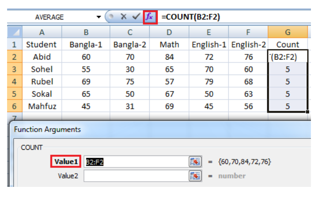The image size is (318, 205).
Task: Click the Enter checkmark in formula bar
Action: click(x=136, y=17)
